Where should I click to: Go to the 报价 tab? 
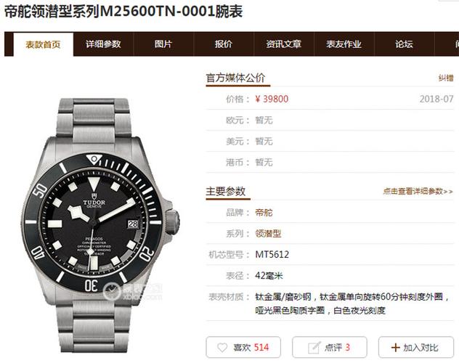click(x=224, y=44)
